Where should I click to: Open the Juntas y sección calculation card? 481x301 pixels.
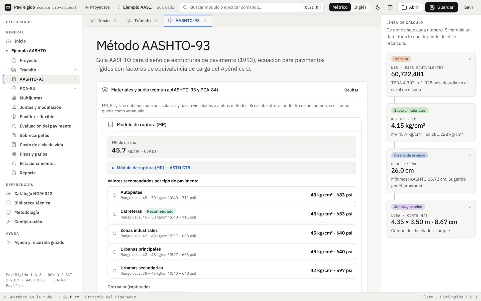tap(431, 219)
